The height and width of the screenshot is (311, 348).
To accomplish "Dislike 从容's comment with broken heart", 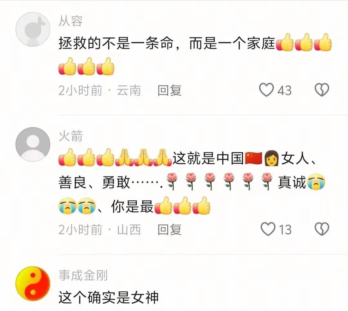I will point(322,90).
